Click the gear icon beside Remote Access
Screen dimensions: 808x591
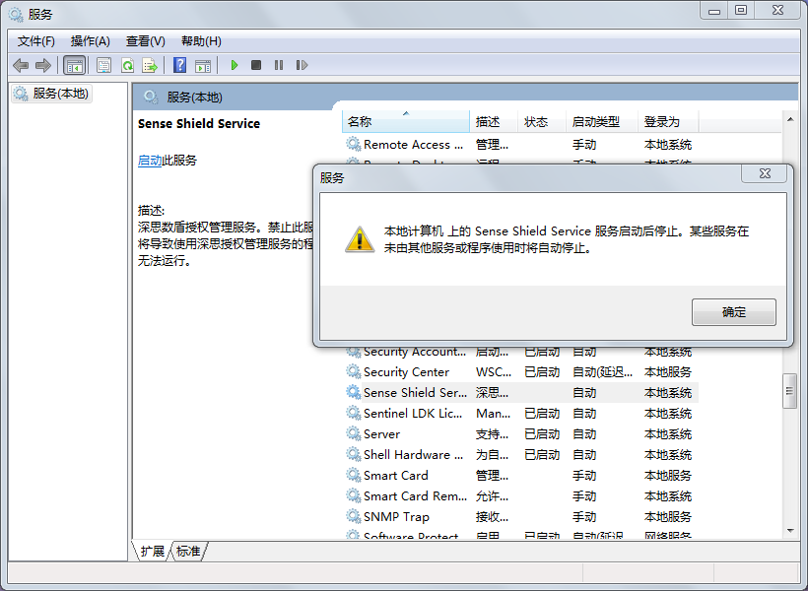coord(353,144)
